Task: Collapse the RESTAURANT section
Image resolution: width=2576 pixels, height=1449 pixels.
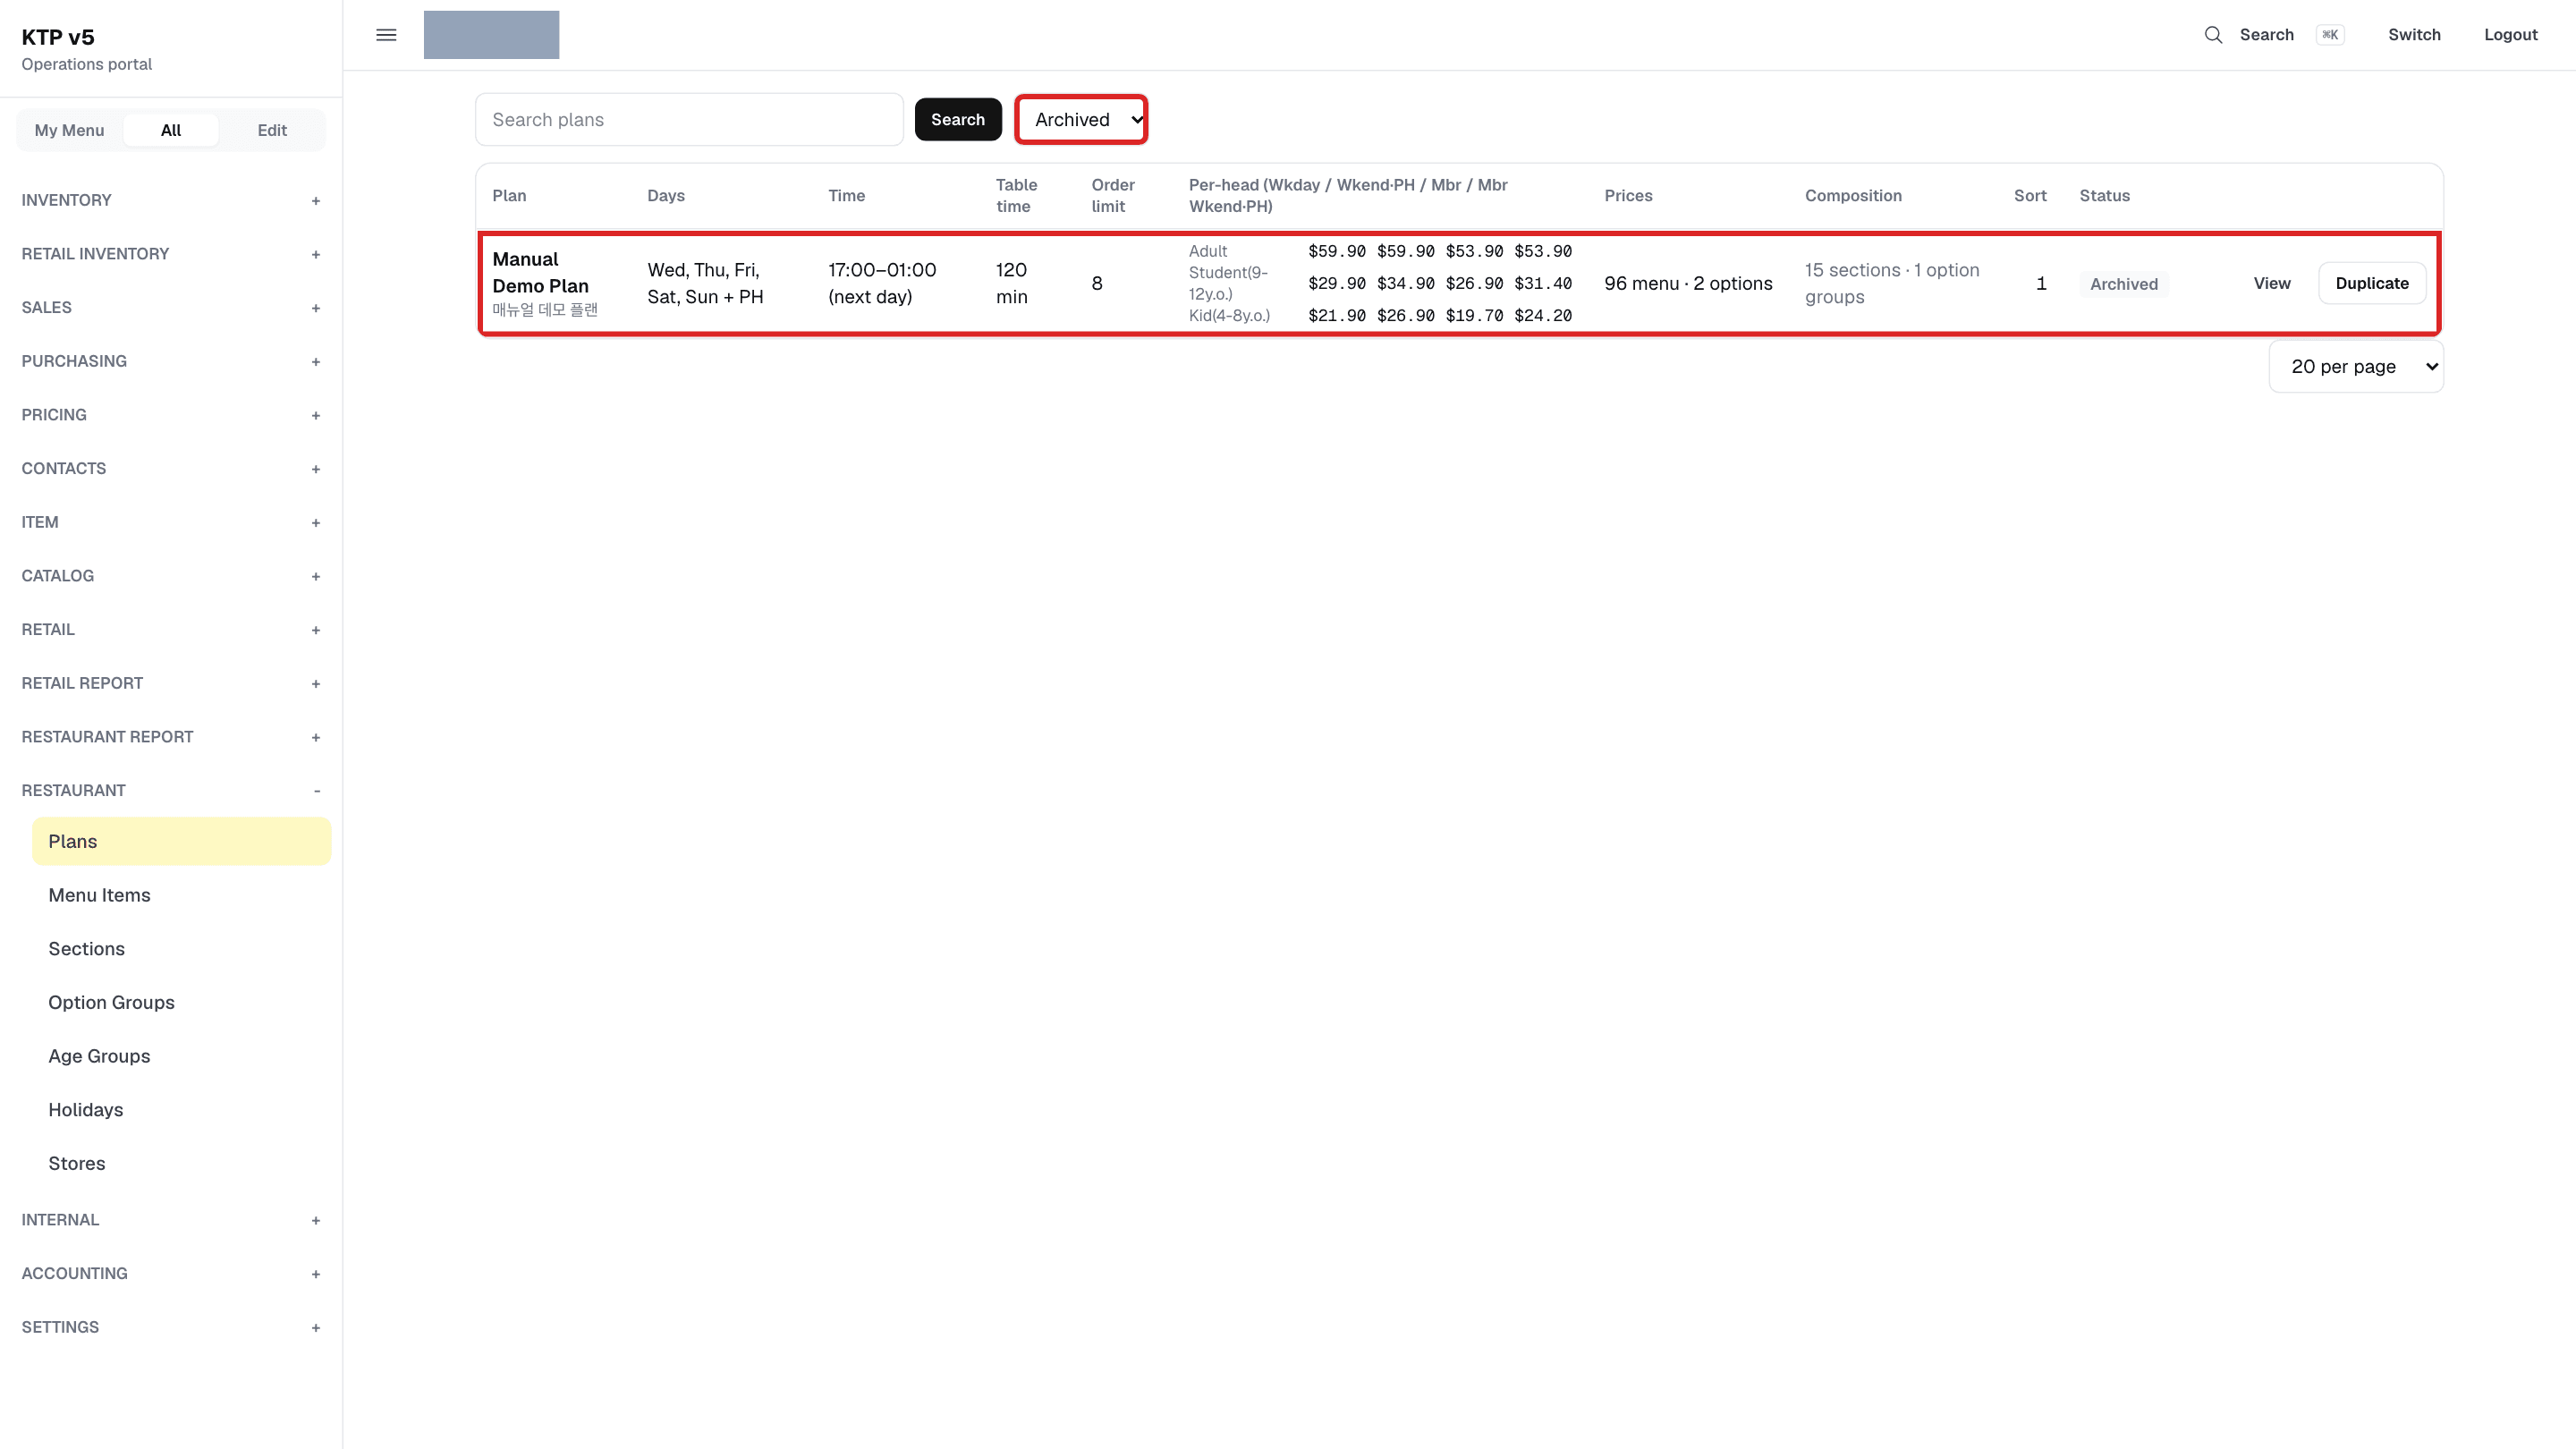Action: click(171, 791)
